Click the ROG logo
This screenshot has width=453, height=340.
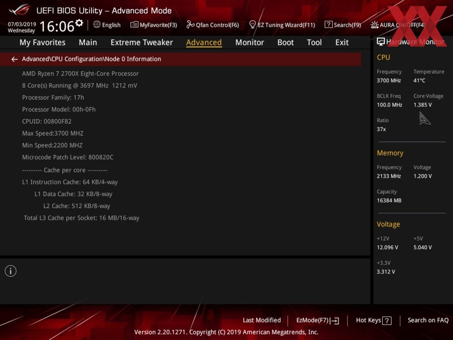click(x=19, y=10)
